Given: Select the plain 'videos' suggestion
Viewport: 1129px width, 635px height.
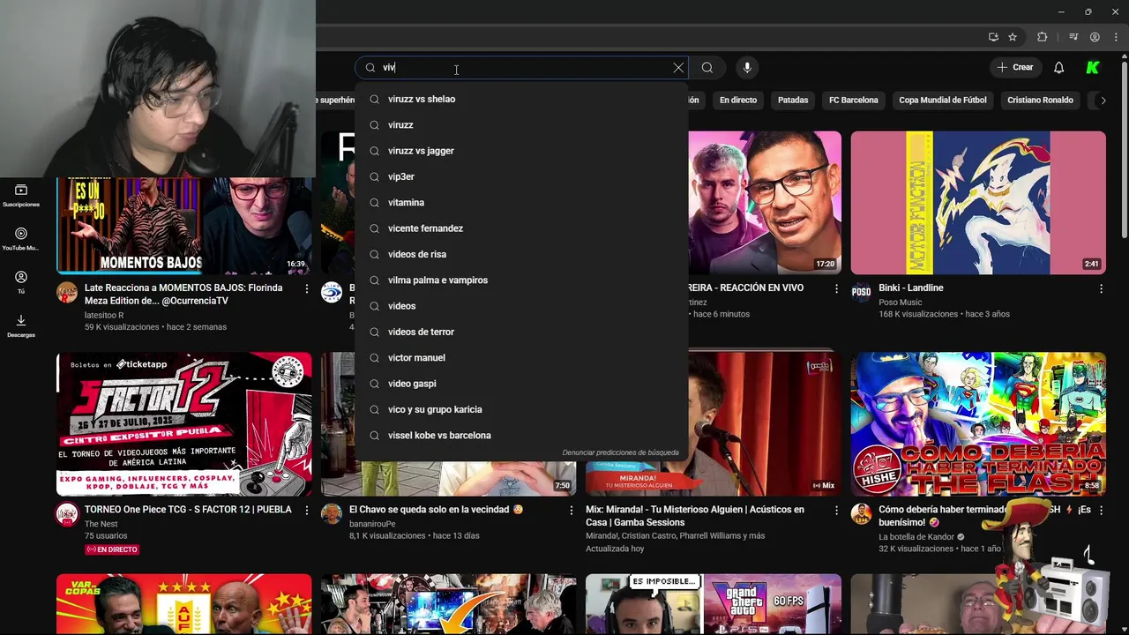Looking at the screenshot, I should pyautogui.click(x=521, y=306).
